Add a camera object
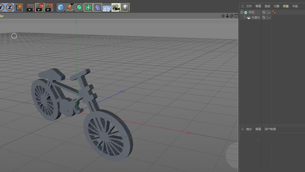 116,7
